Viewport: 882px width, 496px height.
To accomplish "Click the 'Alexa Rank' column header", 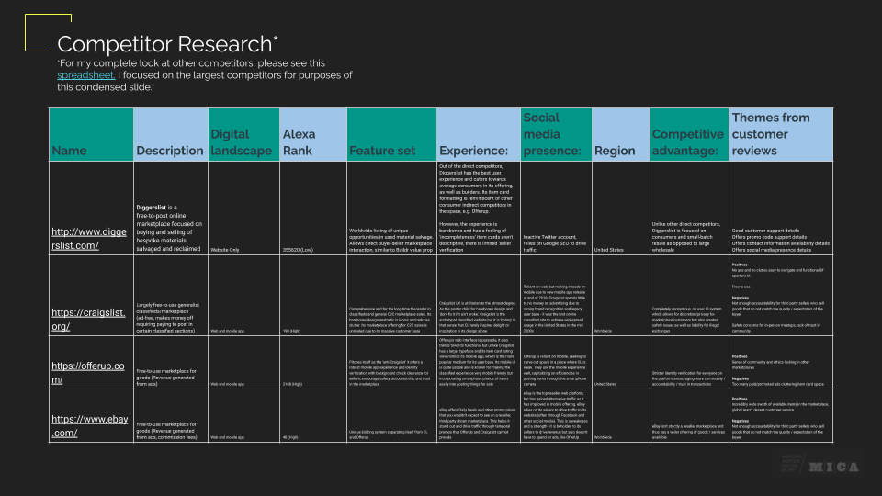I will (x=313, y=135).
